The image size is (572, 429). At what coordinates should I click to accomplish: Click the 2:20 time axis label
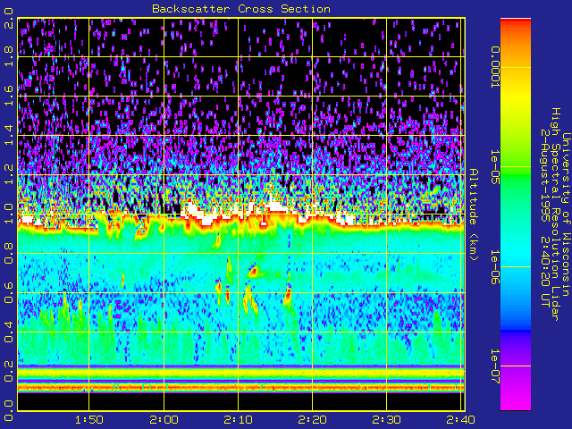[x=312, y=420]
